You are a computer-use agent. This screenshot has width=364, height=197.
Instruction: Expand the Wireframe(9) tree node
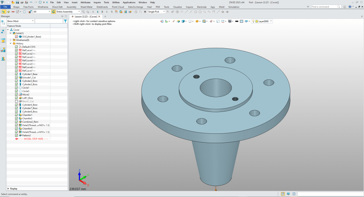point(10,40)
